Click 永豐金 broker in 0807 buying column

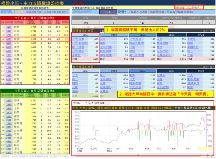(x=76, y=55)
